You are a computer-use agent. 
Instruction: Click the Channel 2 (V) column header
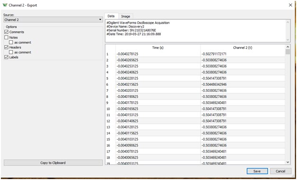(x=243, y=48)
